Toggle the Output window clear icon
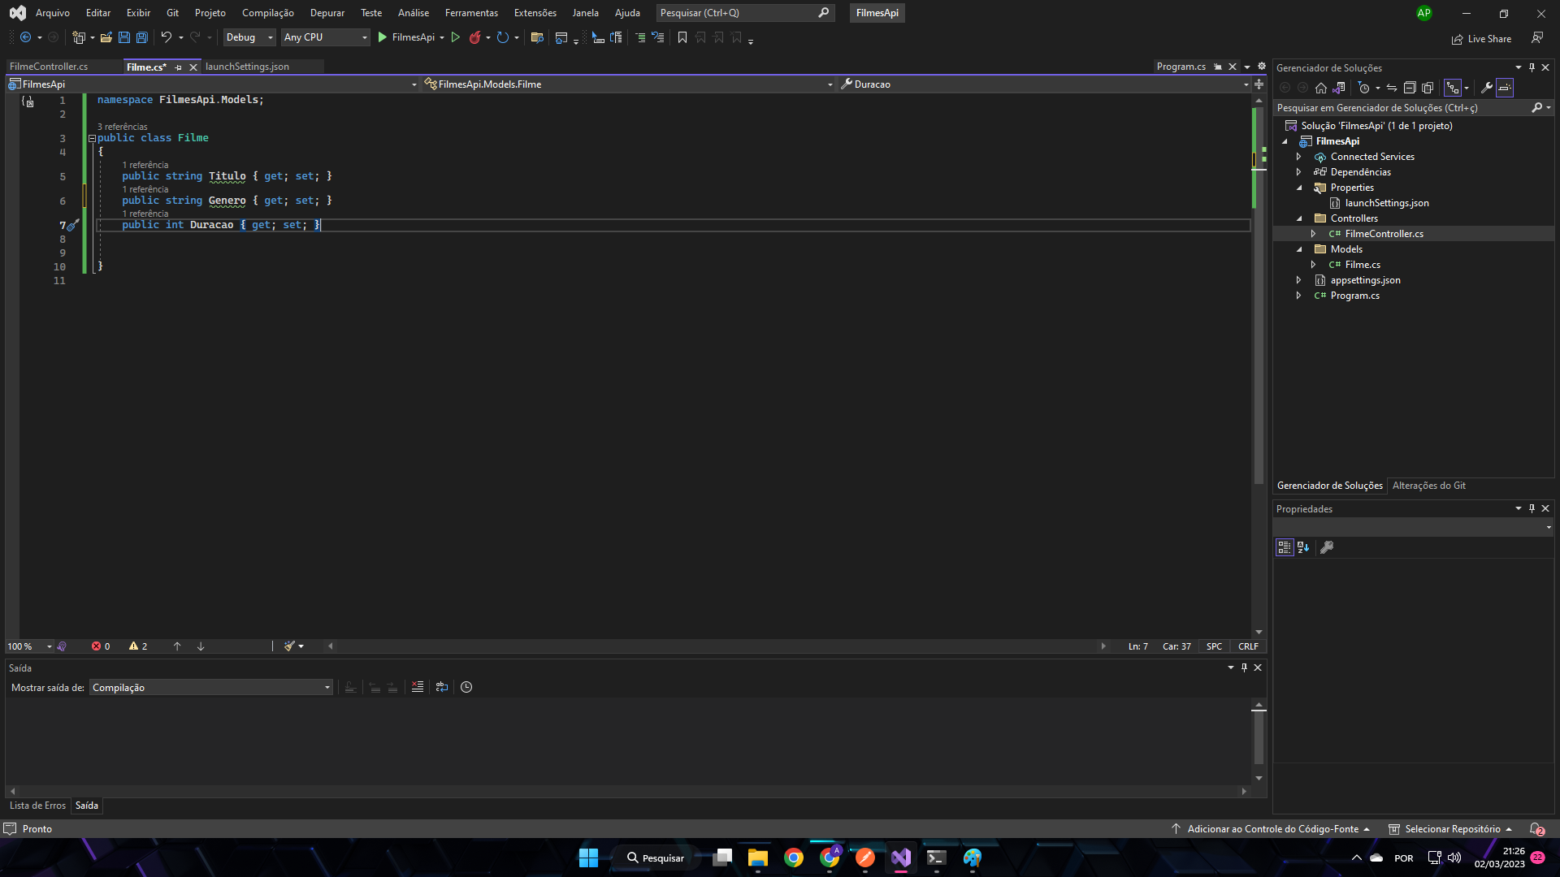1560x877 pixels. point(418,686)
